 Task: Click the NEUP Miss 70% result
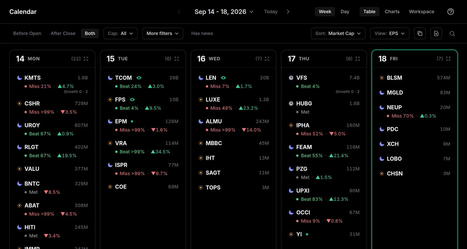tap(400, 116)
